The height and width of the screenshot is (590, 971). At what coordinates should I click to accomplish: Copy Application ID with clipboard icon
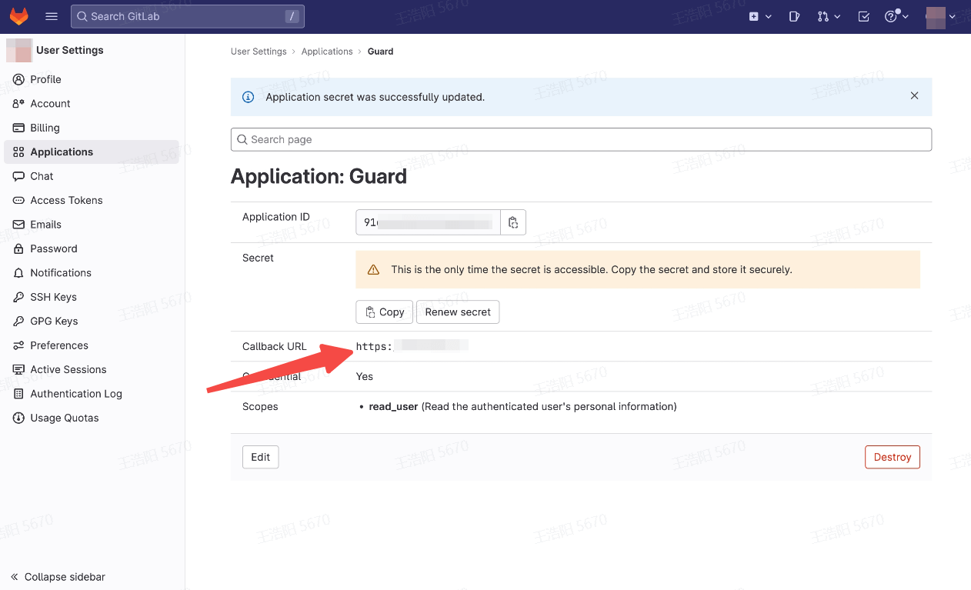click(x=513, y=223)
